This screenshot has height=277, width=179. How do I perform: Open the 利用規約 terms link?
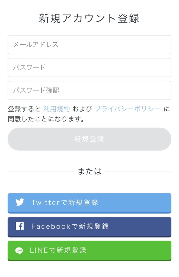tap(56, 109)
